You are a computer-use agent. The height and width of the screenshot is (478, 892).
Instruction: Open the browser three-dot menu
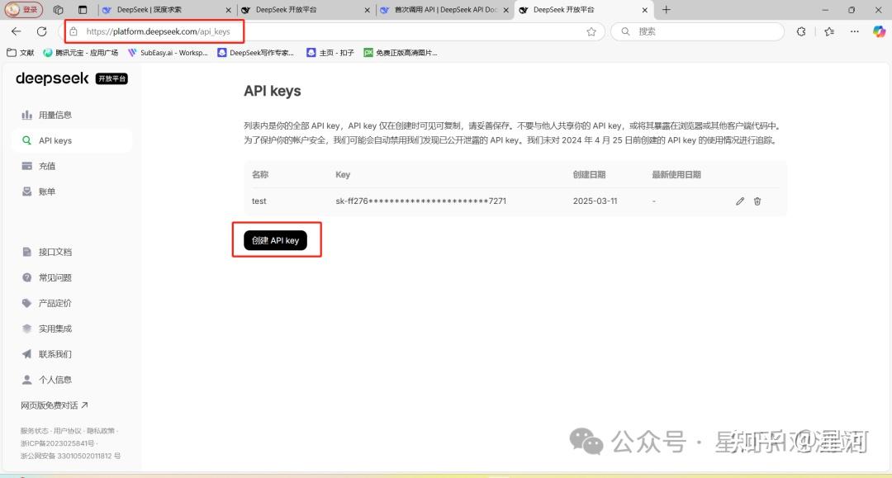(x=855, y=32)
